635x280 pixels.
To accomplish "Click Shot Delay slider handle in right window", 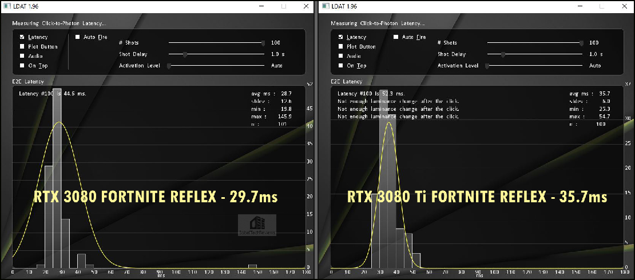I will [x=503, y=54].
